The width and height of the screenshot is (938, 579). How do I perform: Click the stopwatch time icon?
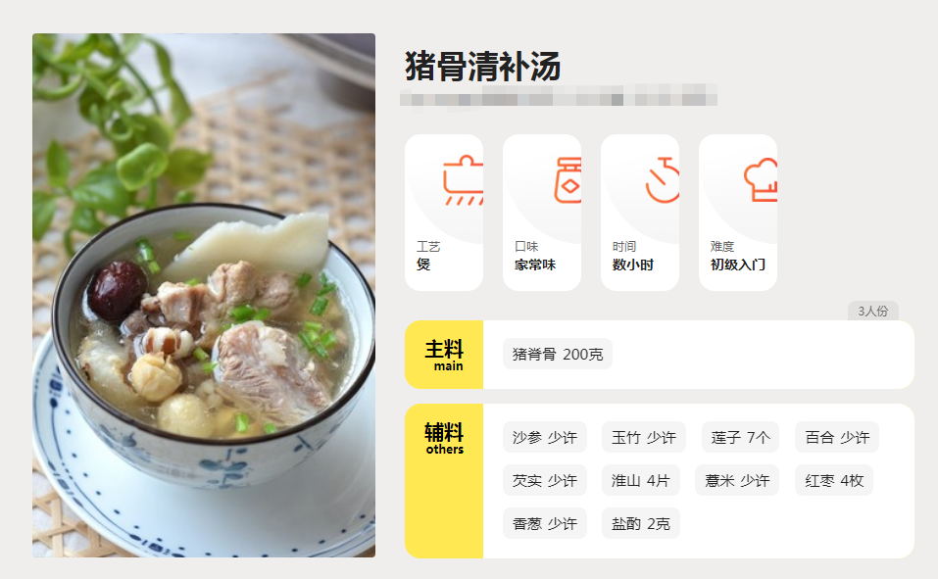click(663, 180)
